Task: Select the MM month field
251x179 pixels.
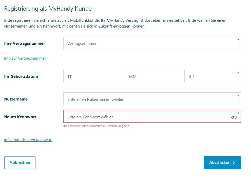Action: [152, 76]
